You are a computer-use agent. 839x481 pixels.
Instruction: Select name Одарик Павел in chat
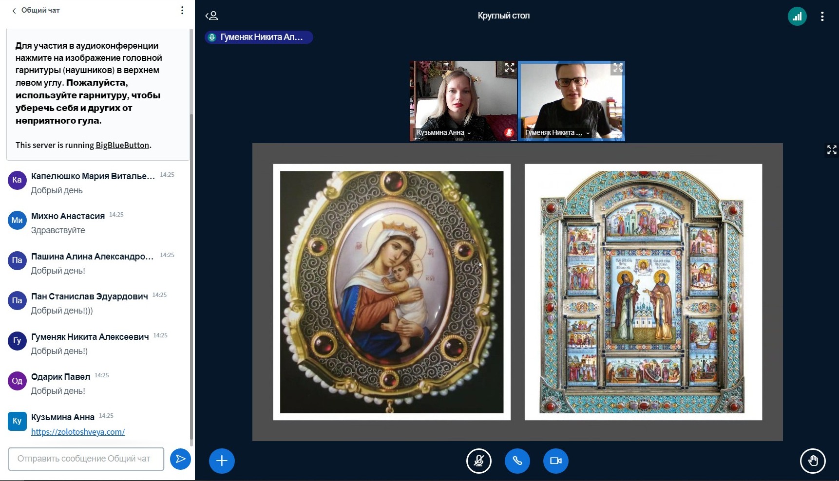[x=61, y=377]
